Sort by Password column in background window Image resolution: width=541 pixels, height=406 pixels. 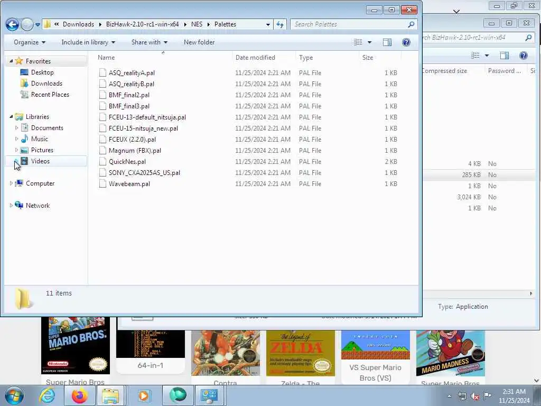tap(505, 71)
